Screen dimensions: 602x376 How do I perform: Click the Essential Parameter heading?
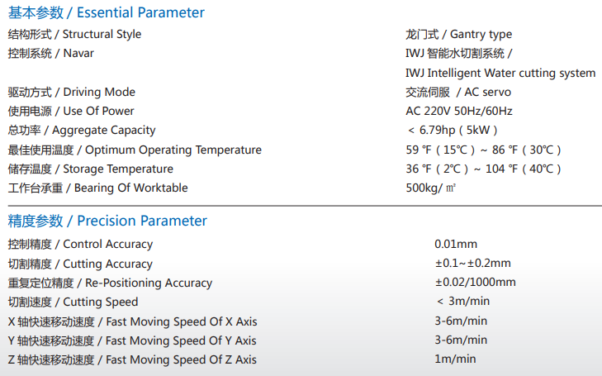107,12
